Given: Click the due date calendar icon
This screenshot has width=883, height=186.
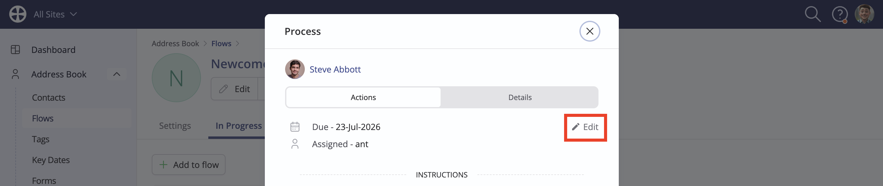Looking at the screenshot, I should point(295,127).
